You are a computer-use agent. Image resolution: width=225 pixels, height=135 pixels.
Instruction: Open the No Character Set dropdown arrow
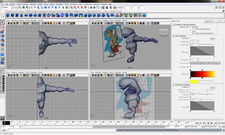203,127
